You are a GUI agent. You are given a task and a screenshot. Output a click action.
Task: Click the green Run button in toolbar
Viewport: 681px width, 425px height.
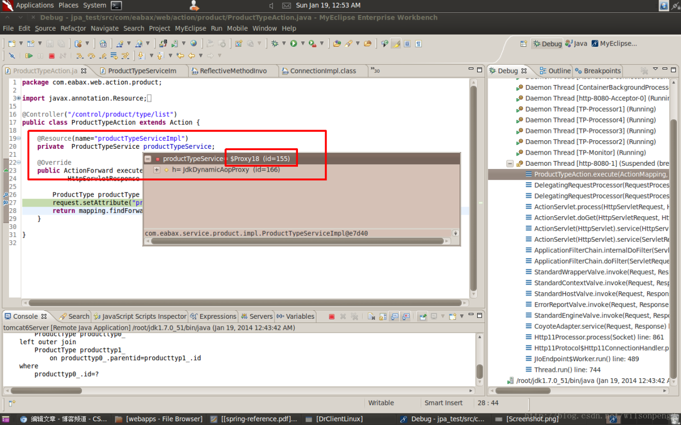(294, 44)
